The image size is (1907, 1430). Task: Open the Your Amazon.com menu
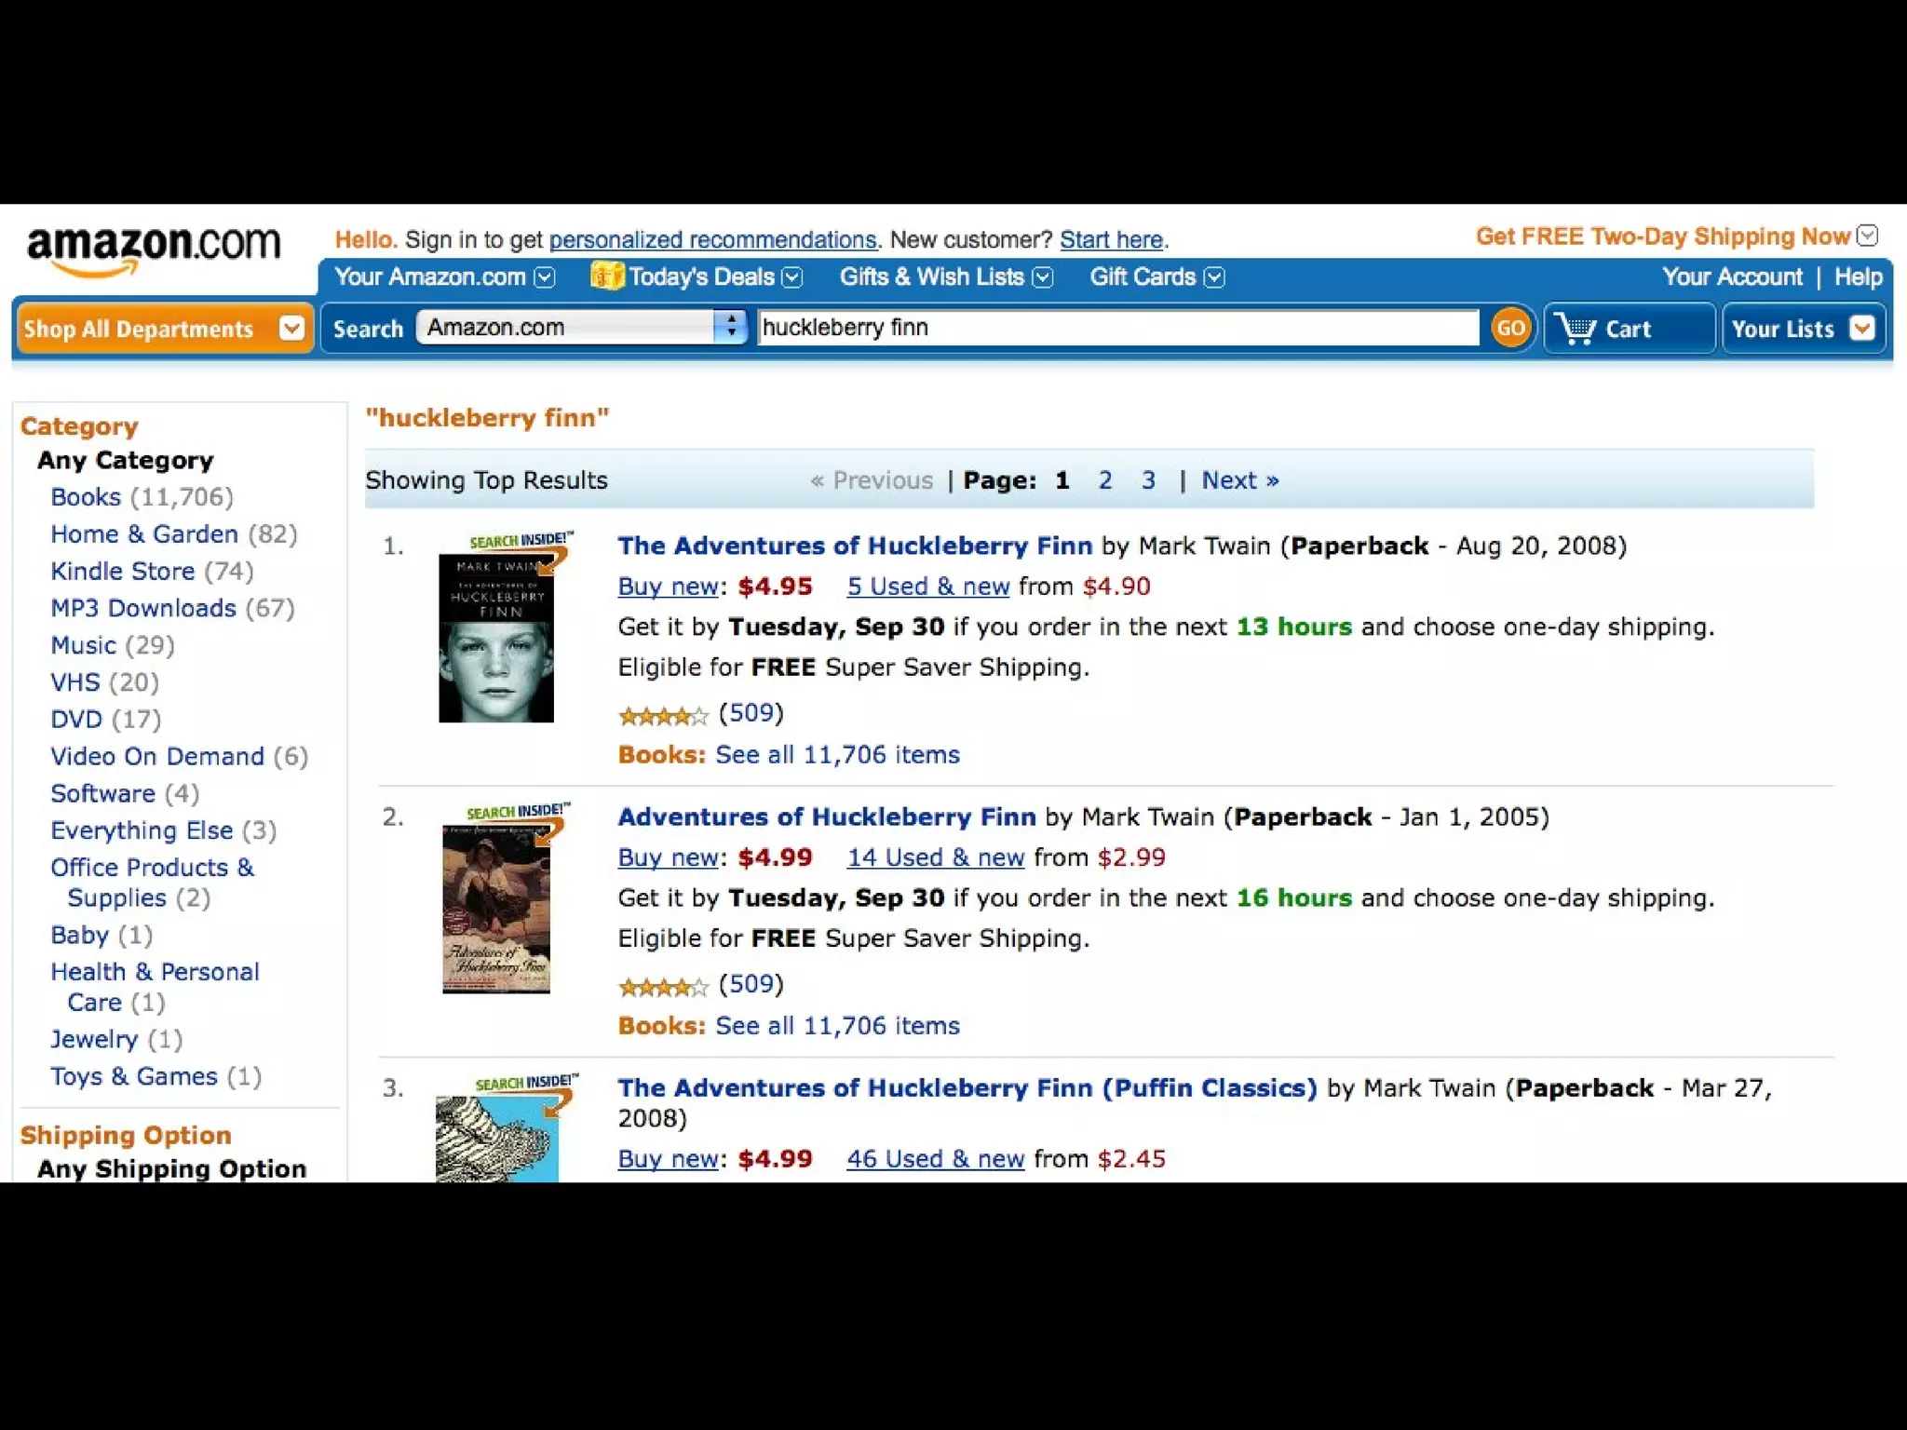[x=444, y=277]
